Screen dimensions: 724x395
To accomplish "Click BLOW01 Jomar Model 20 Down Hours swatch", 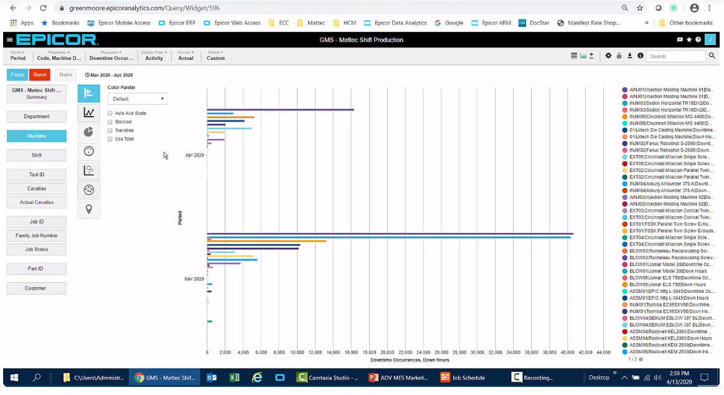I will [625, 271].
